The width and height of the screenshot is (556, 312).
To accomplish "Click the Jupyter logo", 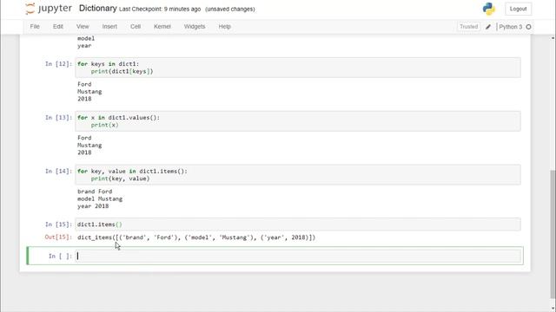I will [x=49, y=9].
